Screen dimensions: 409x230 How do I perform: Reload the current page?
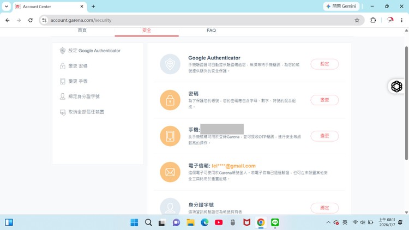[30, 20]
